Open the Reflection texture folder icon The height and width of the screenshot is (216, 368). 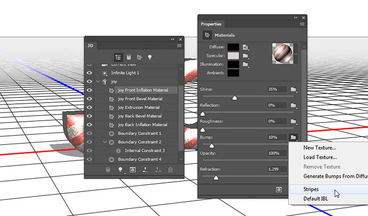coord(294,105)
